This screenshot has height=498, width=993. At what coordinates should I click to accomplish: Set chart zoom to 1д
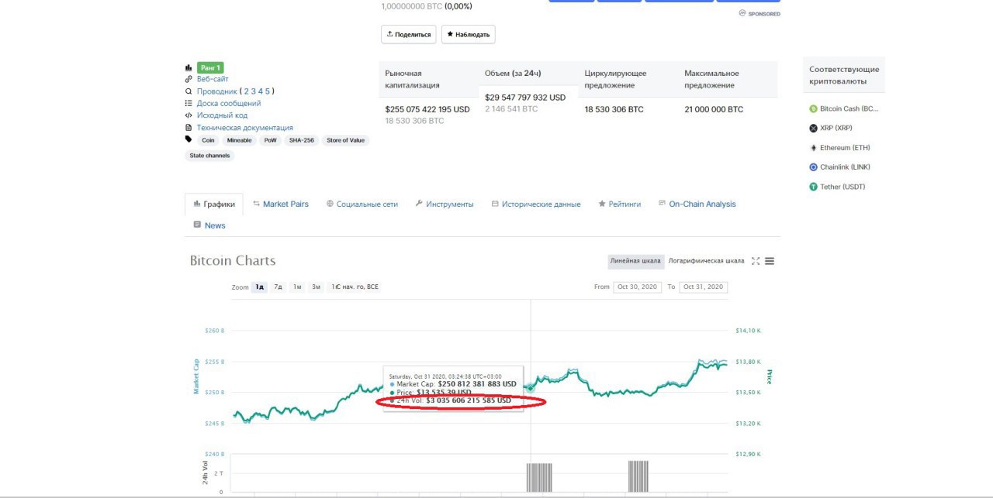click(260, 287)
